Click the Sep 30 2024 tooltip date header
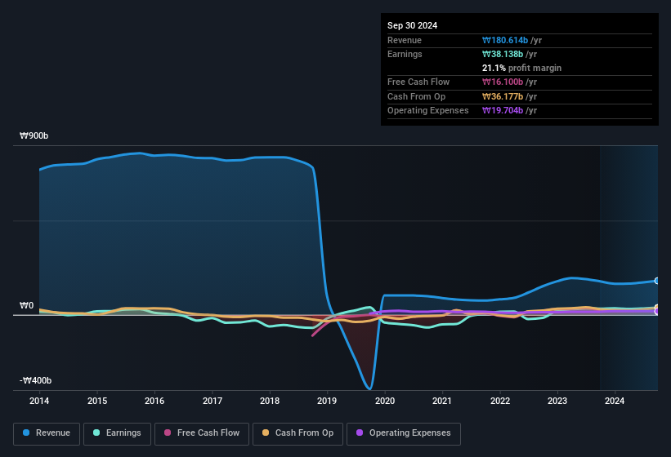This screenshot has height=457, width=671. point(413,25)
